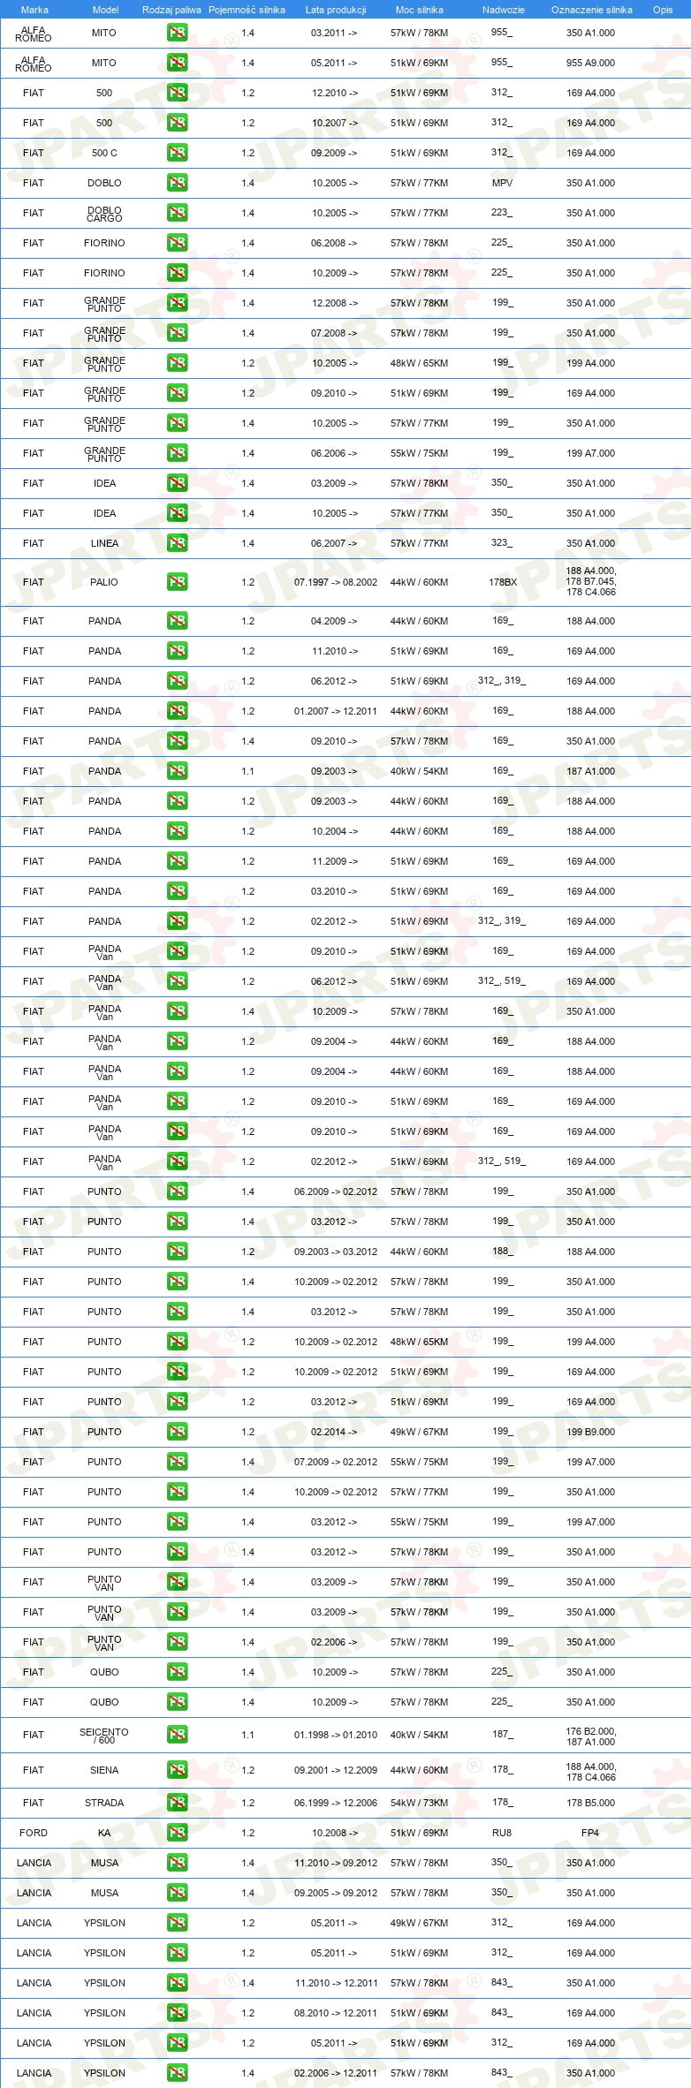Click the Pojemność silnika column header

pos(247,10)
